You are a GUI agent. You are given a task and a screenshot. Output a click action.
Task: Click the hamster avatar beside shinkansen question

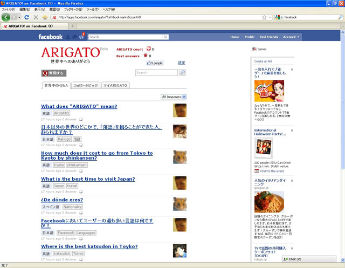click(180, 157)
